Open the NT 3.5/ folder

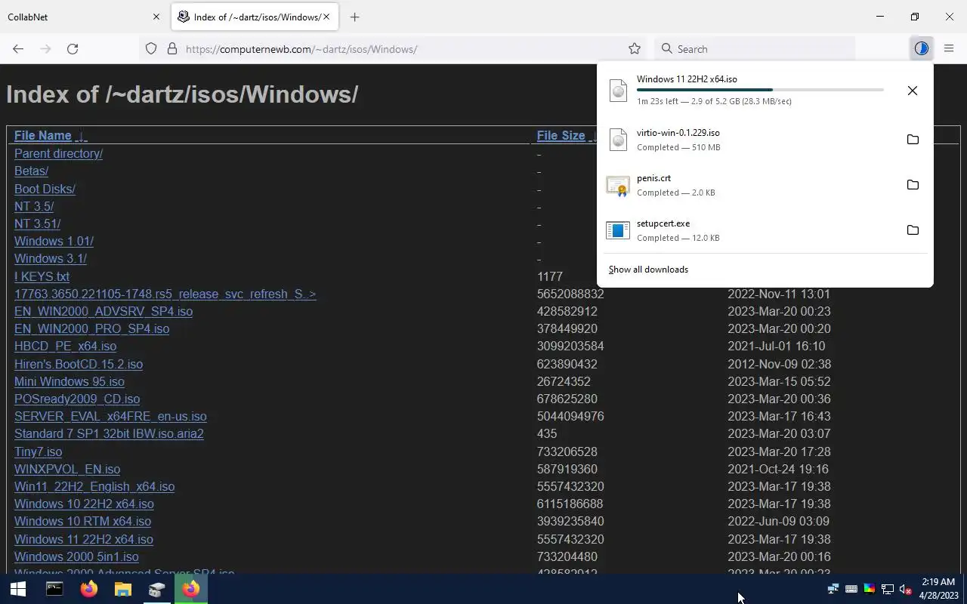[x=34, y=206]
